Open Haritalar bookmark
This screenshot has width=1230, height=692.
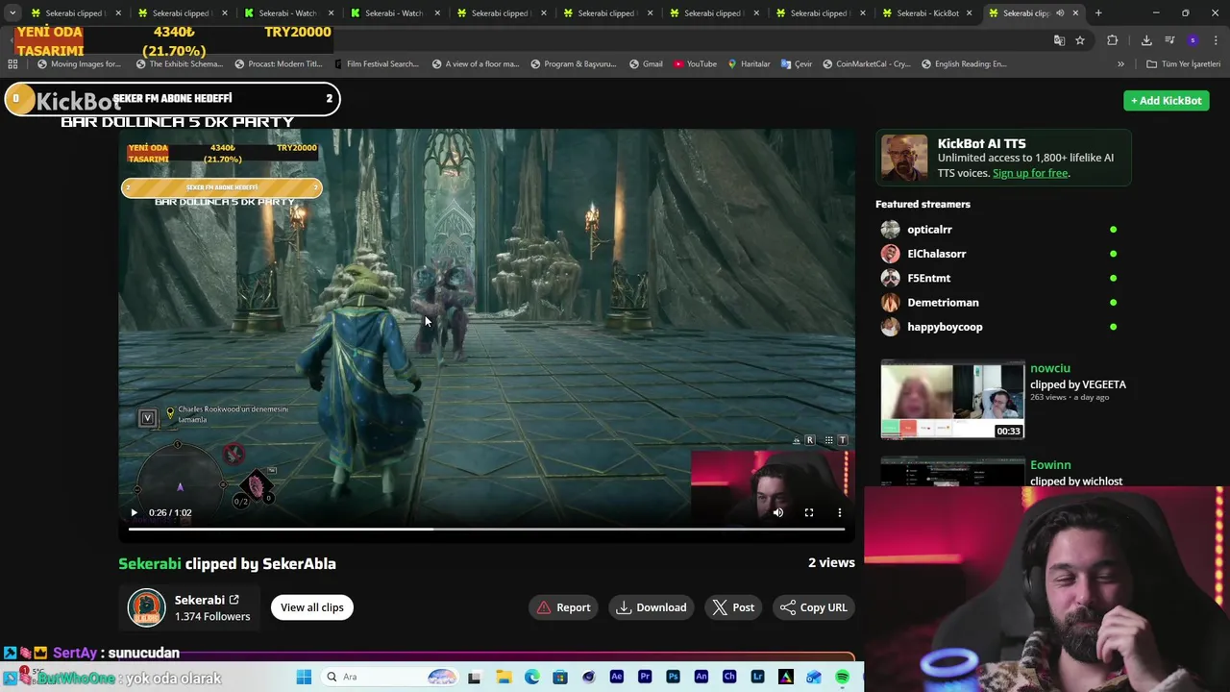point(749,64)
